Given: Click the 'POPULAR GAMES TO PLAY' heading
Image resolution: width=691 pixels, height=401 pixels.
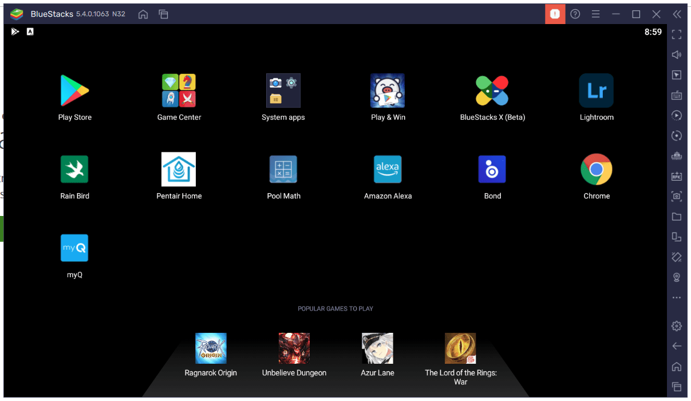Looking at the screenshot, I should (x=335, y=309).
